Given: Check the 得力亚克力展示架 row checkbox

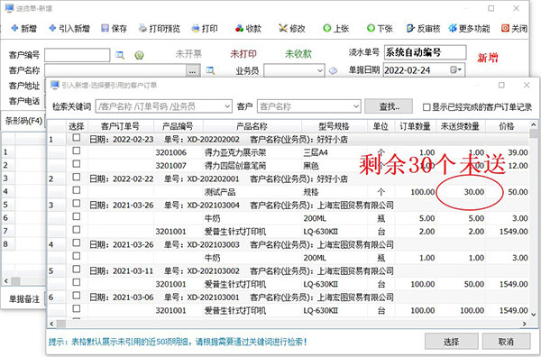Looking at the screenshot, I should pos(77,151).
